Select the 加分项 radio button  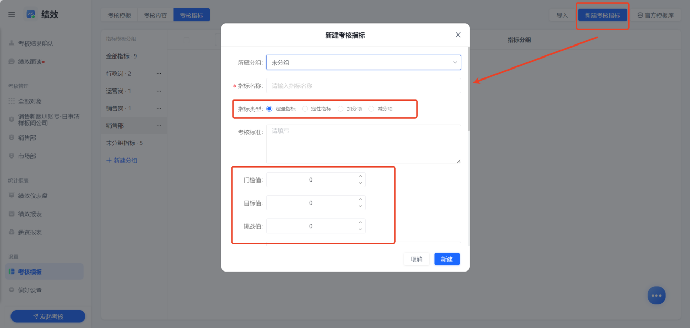(341, 109)
